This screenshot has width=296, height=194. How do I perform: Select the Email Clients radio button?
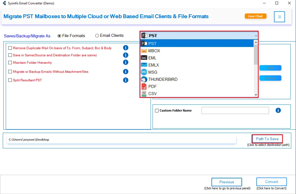point(97,36)
